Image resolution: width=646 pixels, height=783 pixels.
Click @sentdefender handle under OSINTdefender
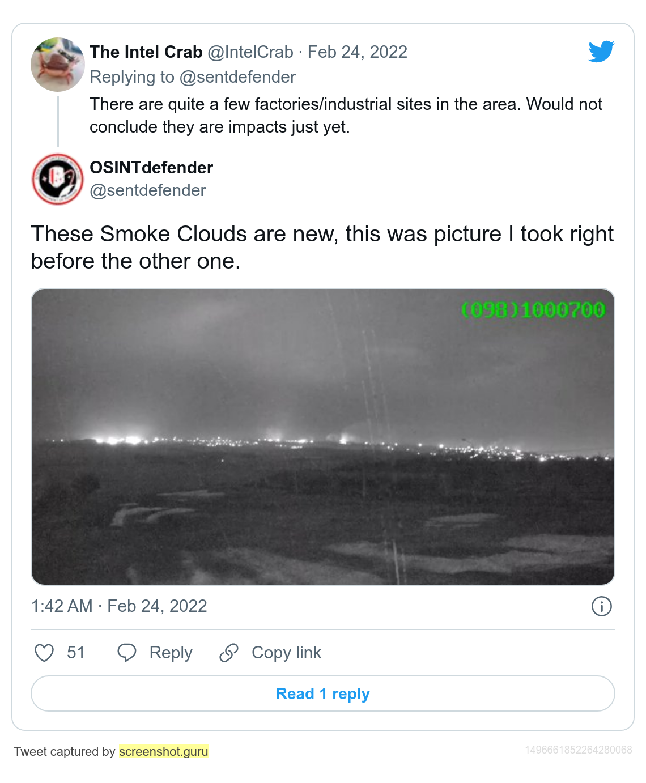(x=148, y=190)
